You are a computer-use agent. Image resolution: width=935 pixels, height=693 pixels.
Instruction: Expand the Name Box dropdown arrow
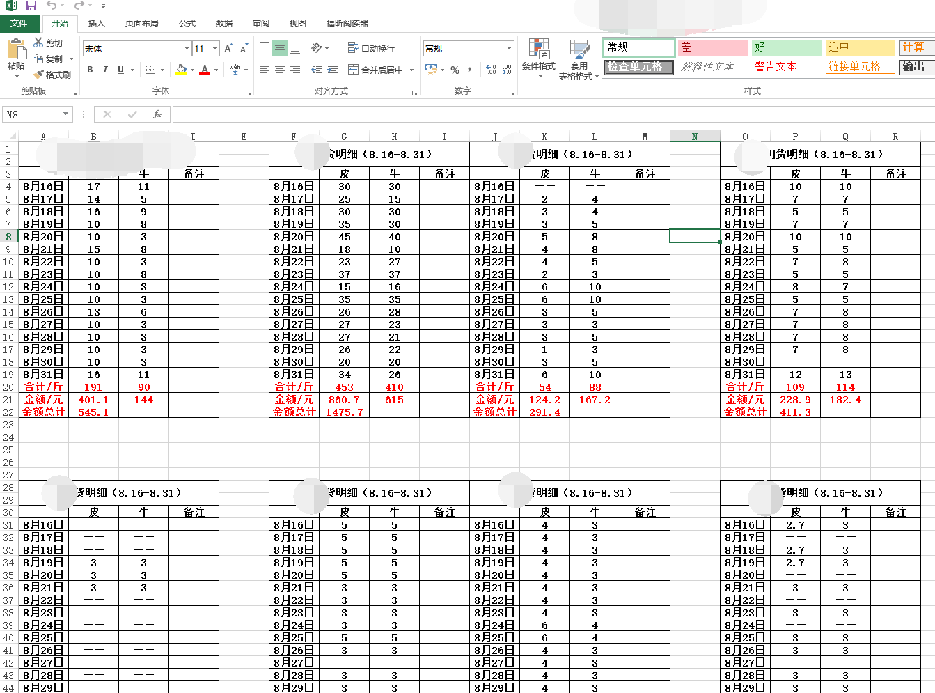point(66,114)
